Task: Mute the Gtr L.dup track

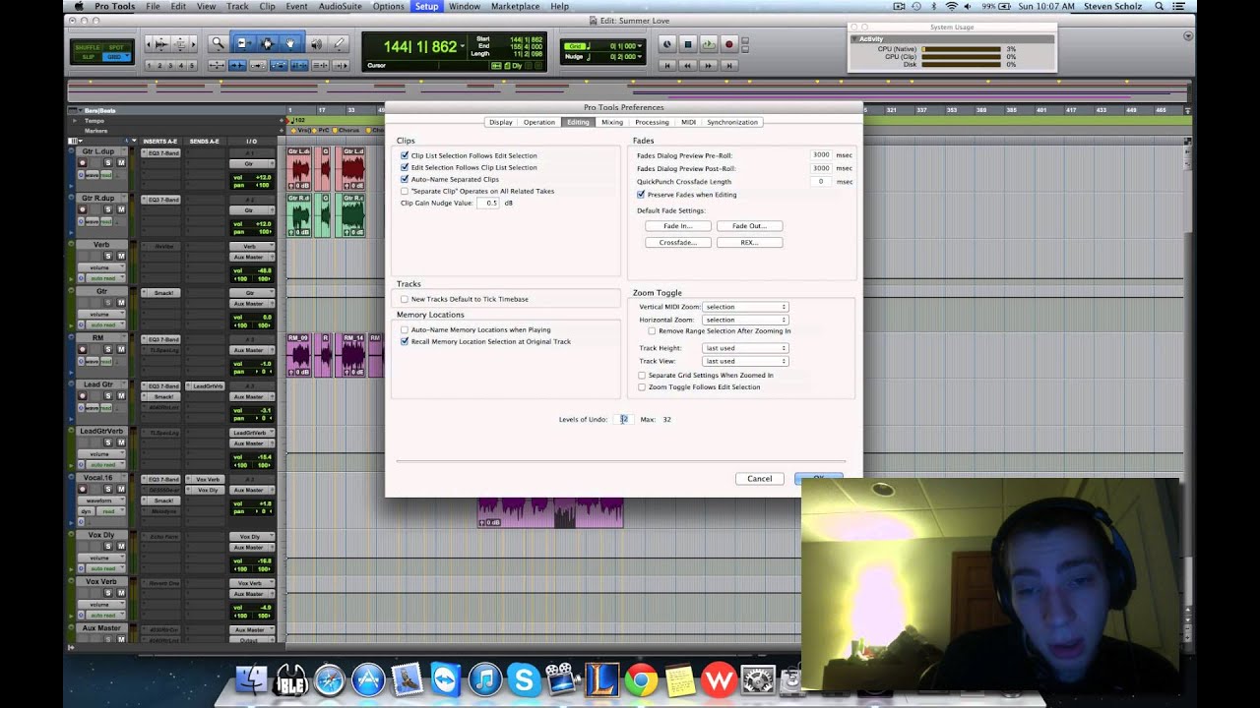Action: tap(121, 162)
